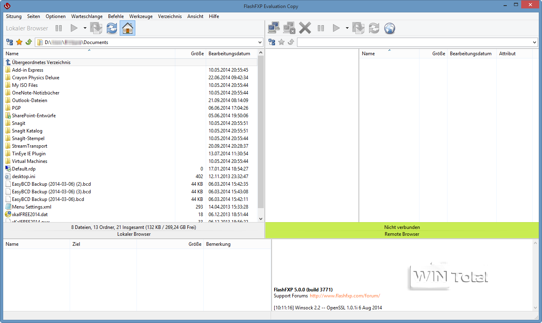Toggle local folder tree view icon
This screenshot has width=542, height=323.
pos(10,42)
